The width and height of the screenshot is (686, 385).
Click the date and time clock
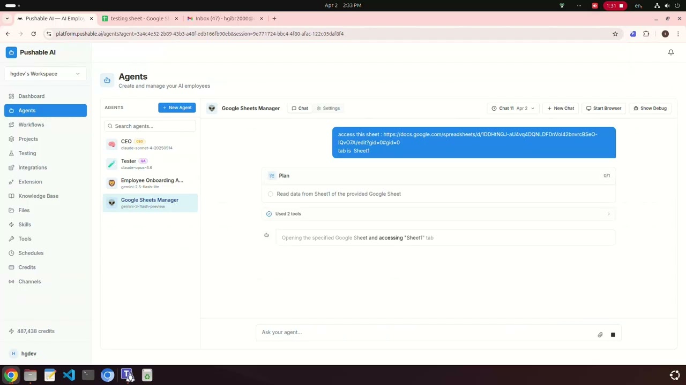click(343, 5)
